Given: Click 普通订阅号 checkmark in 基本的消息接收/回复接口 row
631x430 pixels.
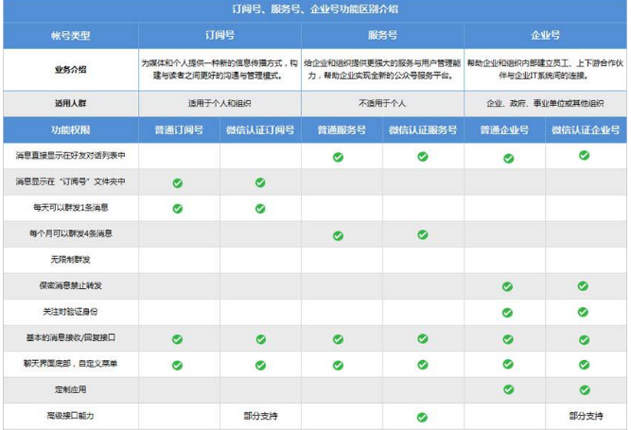Looking at the screenshot, I should (x=178, y=339).
